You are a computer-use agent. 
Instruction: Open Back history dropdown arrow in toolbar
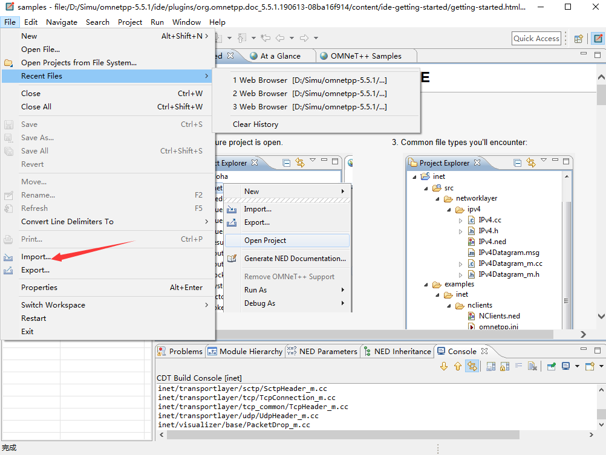point(292,38)
